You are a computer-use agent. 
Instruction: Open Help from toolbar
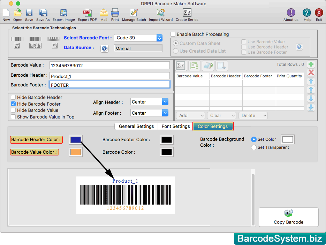coord(307,15)
